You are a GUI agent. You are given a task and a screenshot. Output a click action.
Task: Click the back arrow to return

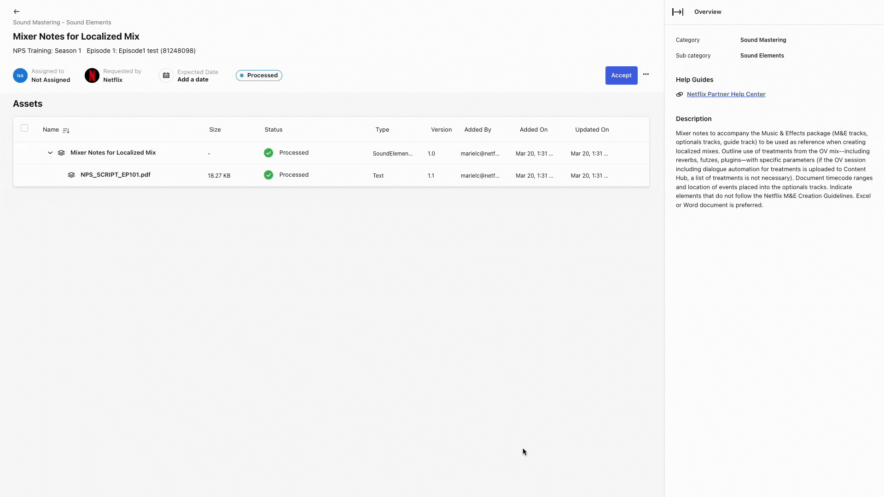point(17,12)
